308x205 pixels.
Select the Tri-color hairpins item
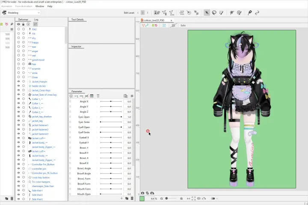pyautogui.click(x=41, y=182)
